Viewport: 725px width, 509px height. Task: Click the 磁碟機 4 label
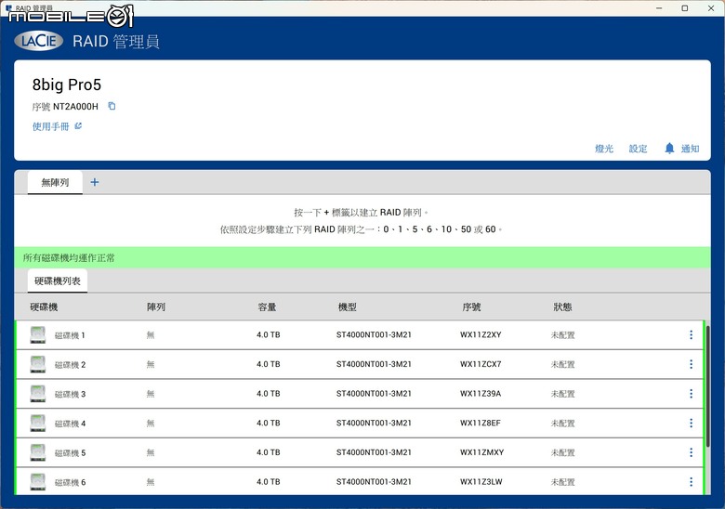click(x=70, y=424)
